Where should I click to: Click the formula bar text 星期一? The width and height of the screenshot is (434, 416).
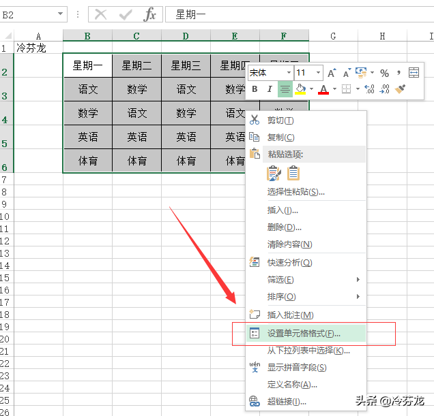[x=190, y=14]
